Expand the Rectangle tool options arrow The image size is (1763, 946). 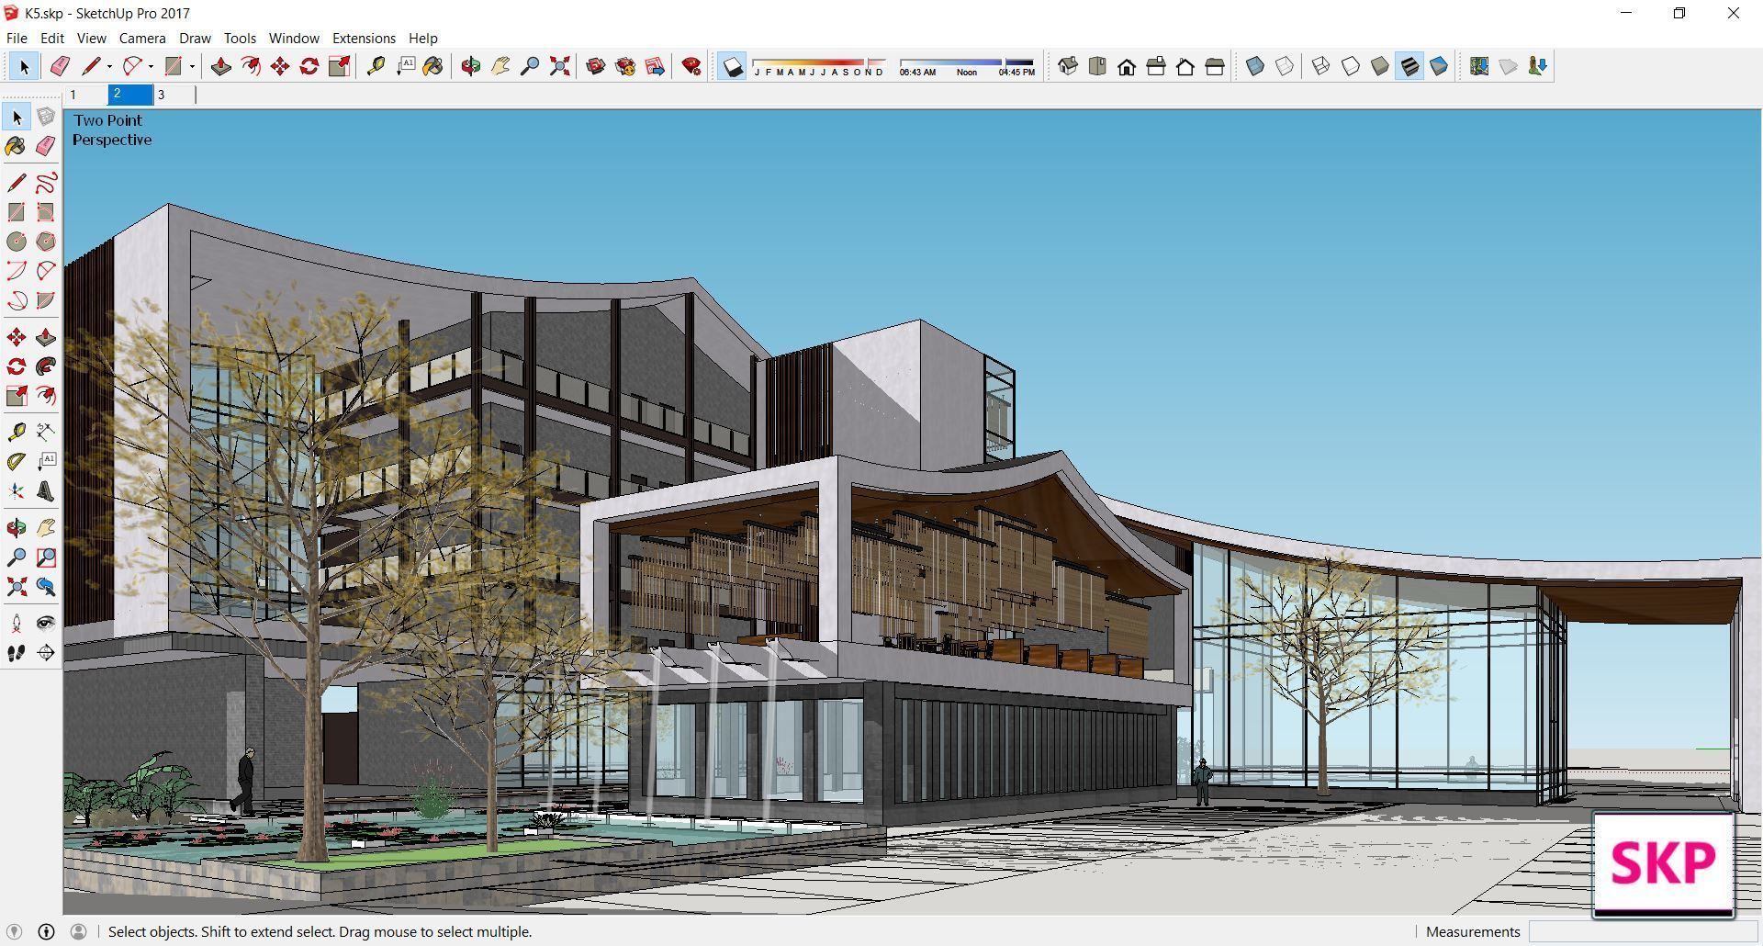tap(193, 66)
